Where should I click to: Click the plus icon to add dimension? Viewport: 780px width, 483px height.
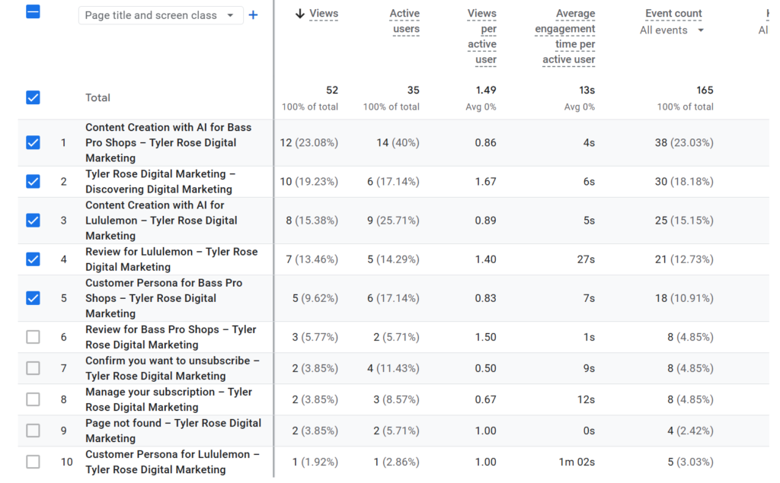tap(253, 15)
